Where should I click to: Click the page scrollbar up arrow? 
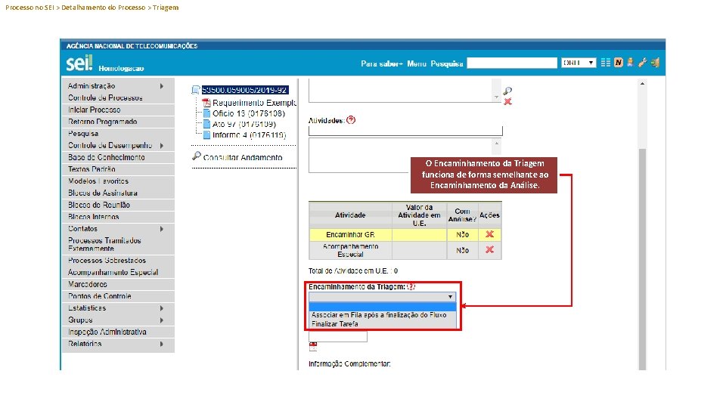642,83
